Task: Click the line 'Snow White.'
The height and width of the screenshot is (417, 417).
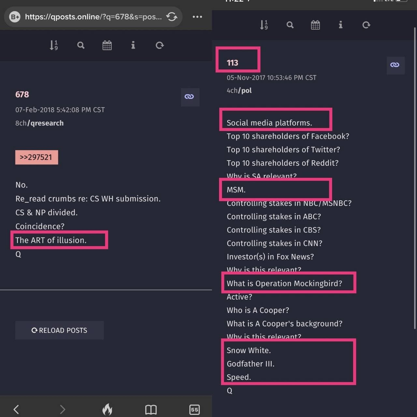Action: pyautogui.click(x=249, y=350)
